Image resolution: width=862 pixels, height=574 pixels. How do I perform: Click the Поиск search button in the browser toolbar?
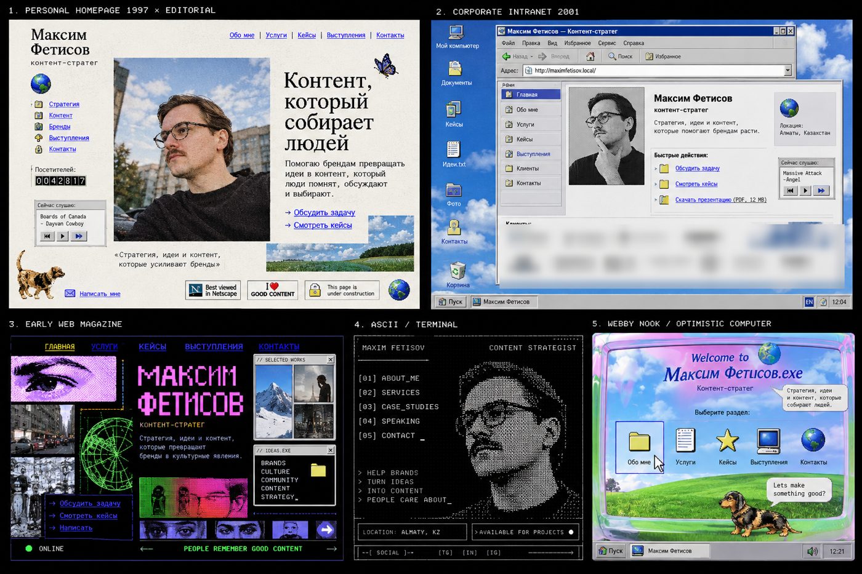coord(620,56)
